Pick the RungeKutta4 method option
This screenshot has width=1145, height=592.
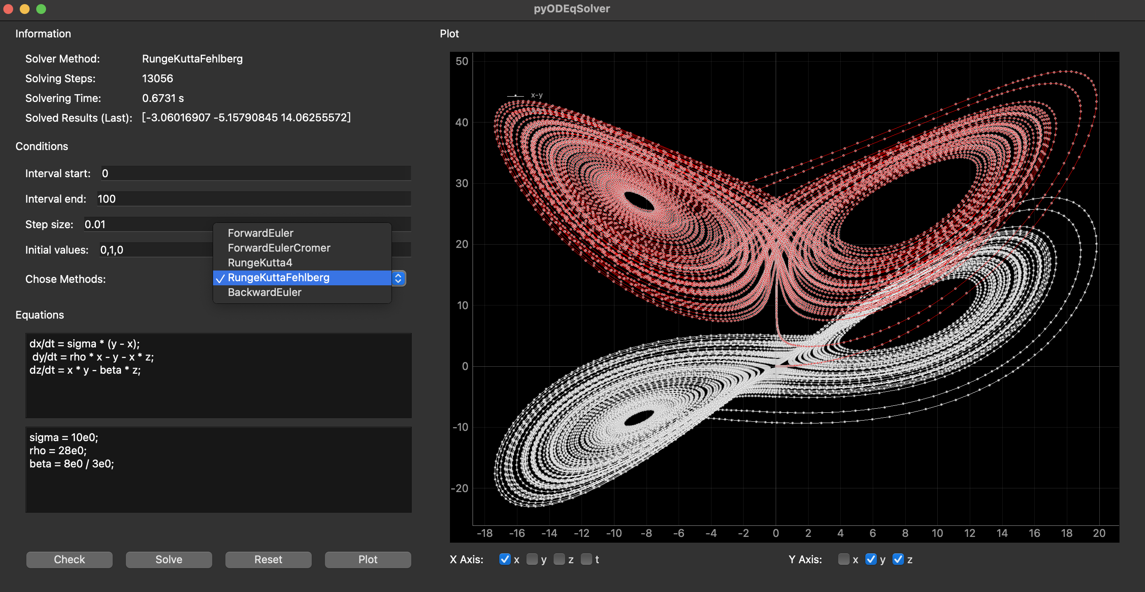tap(260, 263)
